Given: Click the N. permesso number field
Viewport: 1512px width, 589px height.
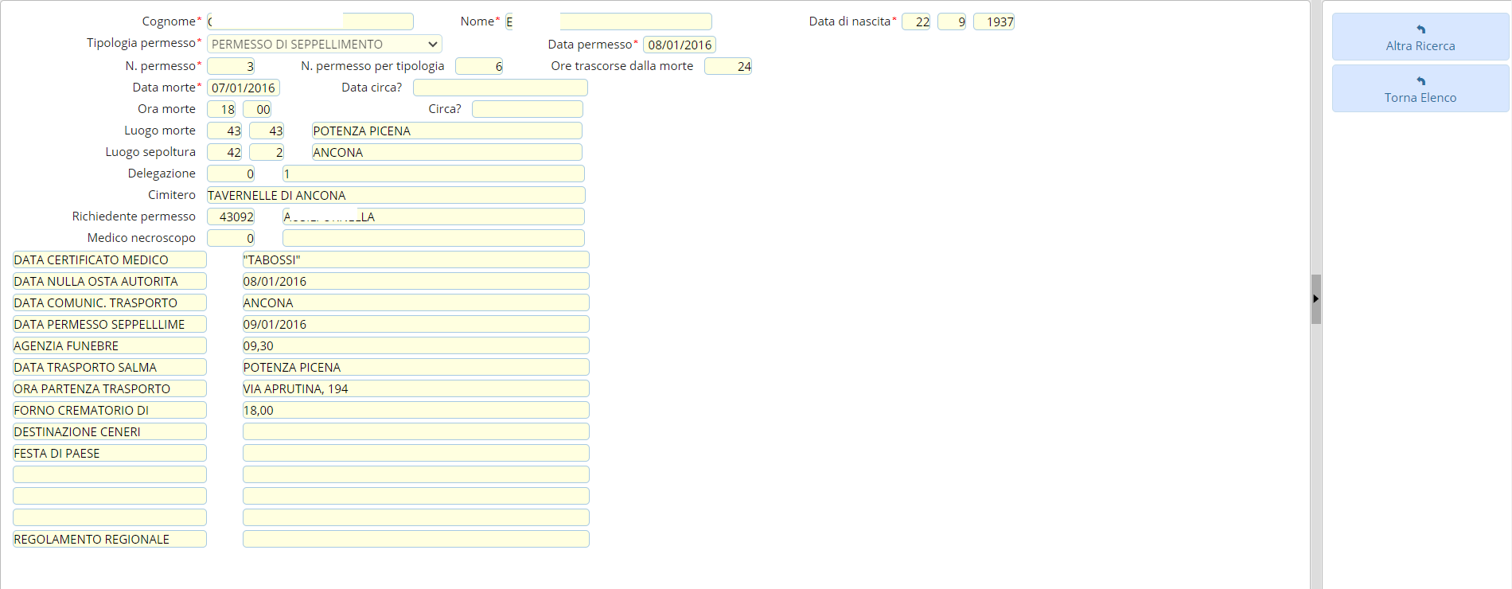Looking at the screenshot, I should coord(231,66).
